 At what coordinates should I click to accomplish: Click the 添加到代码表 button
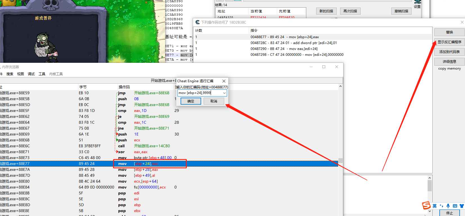449,52
